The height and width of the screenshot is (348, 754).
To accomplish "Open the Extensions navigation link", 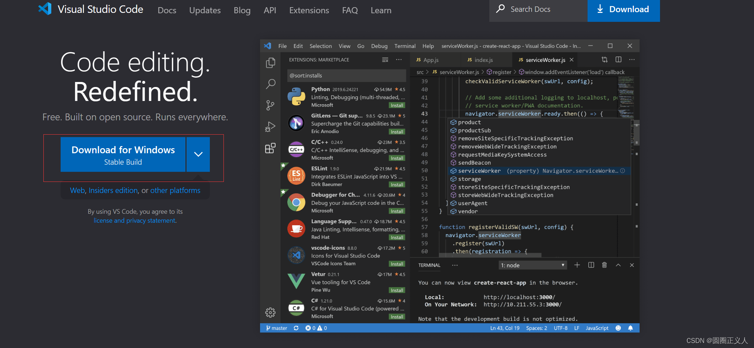I will [x=309, y=10].
